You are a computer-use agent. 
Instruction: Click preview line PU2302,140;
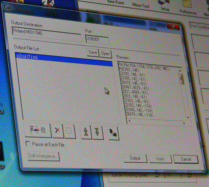[129, 69]
